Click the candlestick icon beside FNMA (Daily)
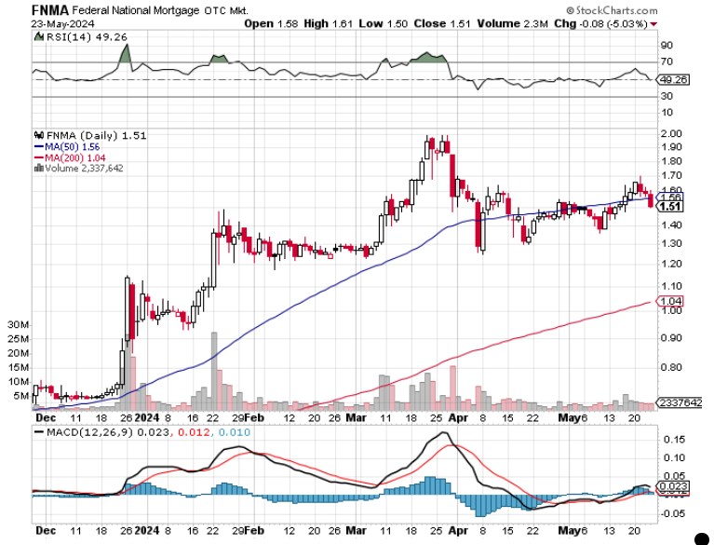Screen dimensions: 714x545 point(39,135)
